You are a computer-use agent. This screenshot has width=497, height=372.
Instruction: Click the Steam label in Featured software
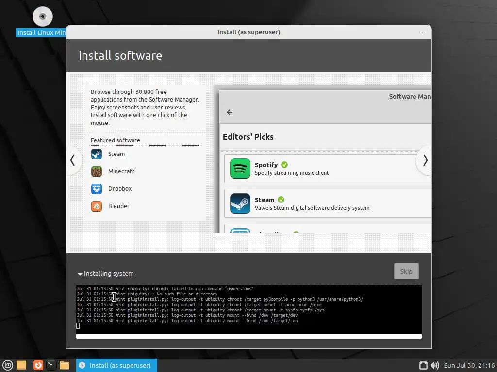click(116, 154)
